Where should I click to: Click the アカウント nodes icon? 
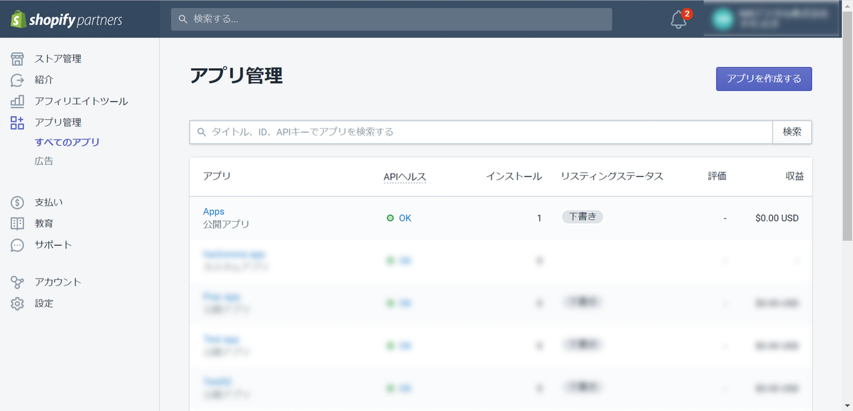coord(17,282)
